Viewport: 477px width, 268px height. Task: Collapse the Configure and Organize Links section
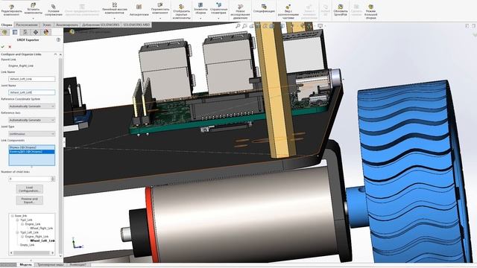pyautogui.click(x=55, y=54)
